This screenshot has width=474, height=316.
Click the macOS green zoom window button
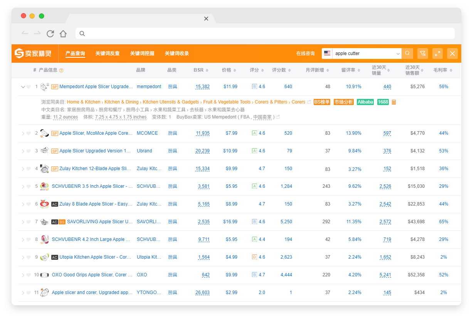pos(42,16)
